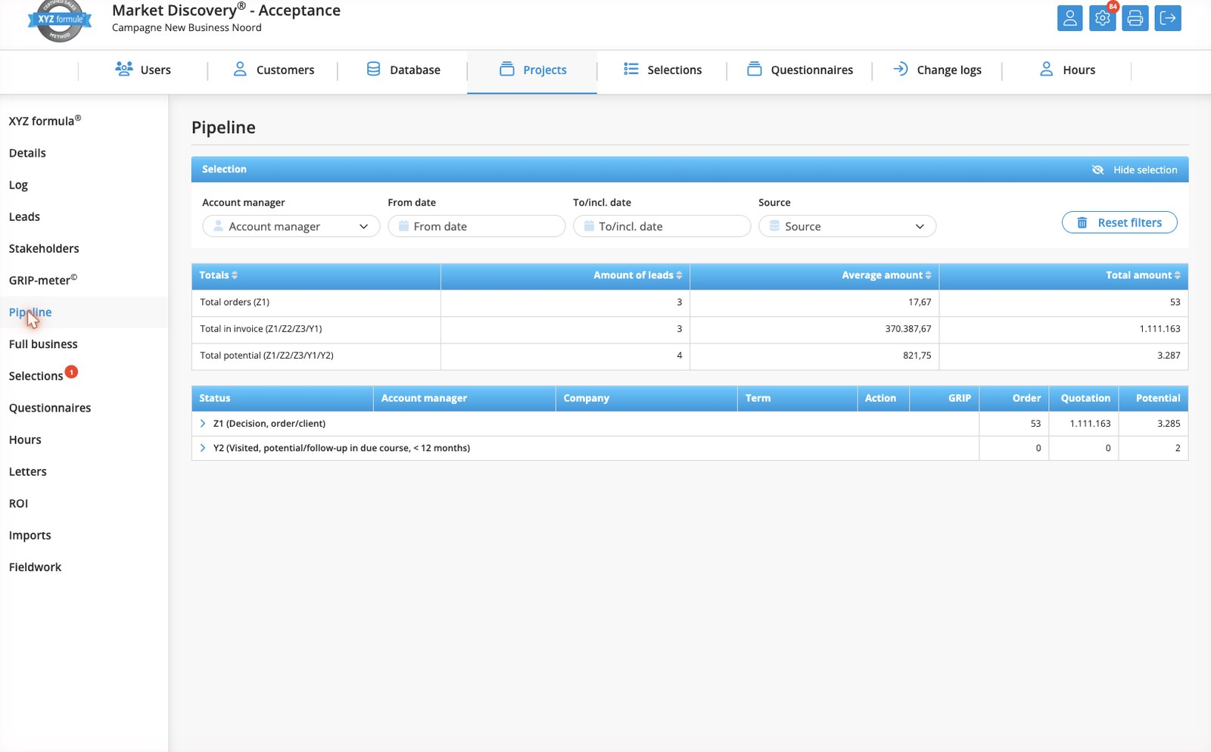This screenshot has height=752, width=1211.
Task: Click the 3.285 potential value in Z1 row
Action: 1169,423
